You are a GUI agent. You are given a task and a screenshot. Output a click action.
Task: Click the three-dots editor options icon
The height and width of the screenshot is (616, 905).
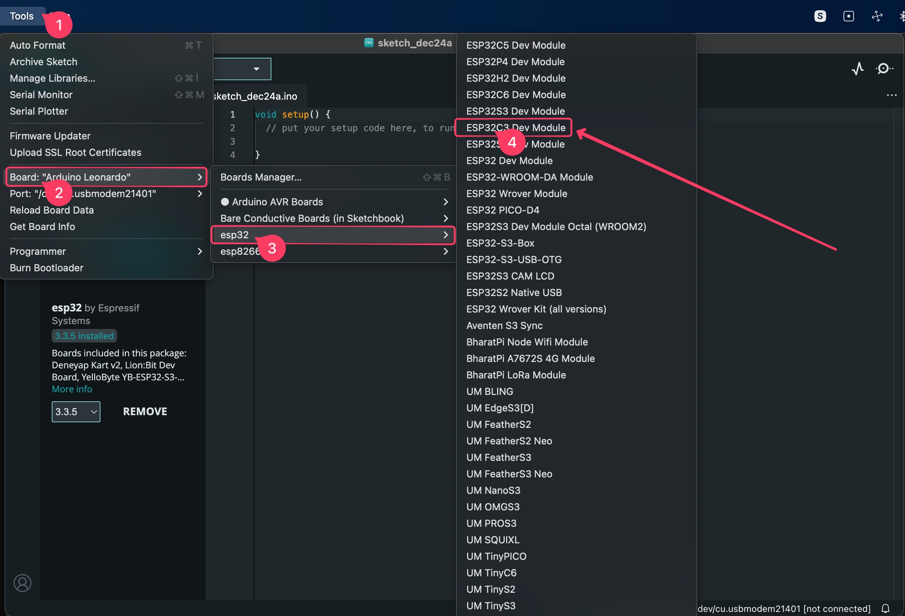892,95
